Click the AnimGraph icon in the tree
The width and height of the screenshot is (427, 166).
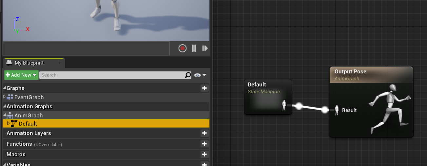(x=10, y=115)
